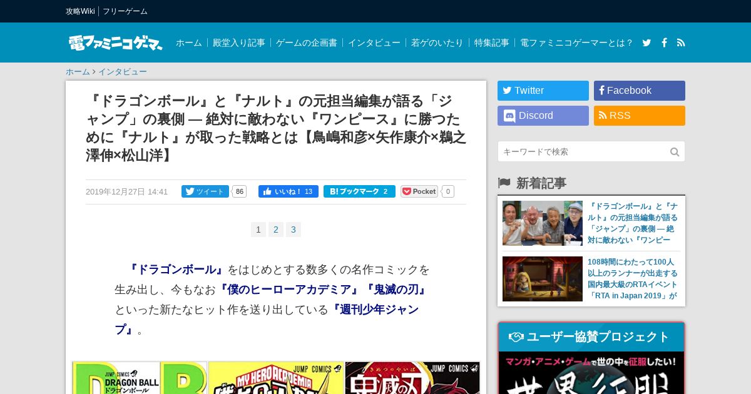This screenshot has width=751, height=394.
Task: Click the 鬼滅の刃 comic cover image
Action: (412, 378)
